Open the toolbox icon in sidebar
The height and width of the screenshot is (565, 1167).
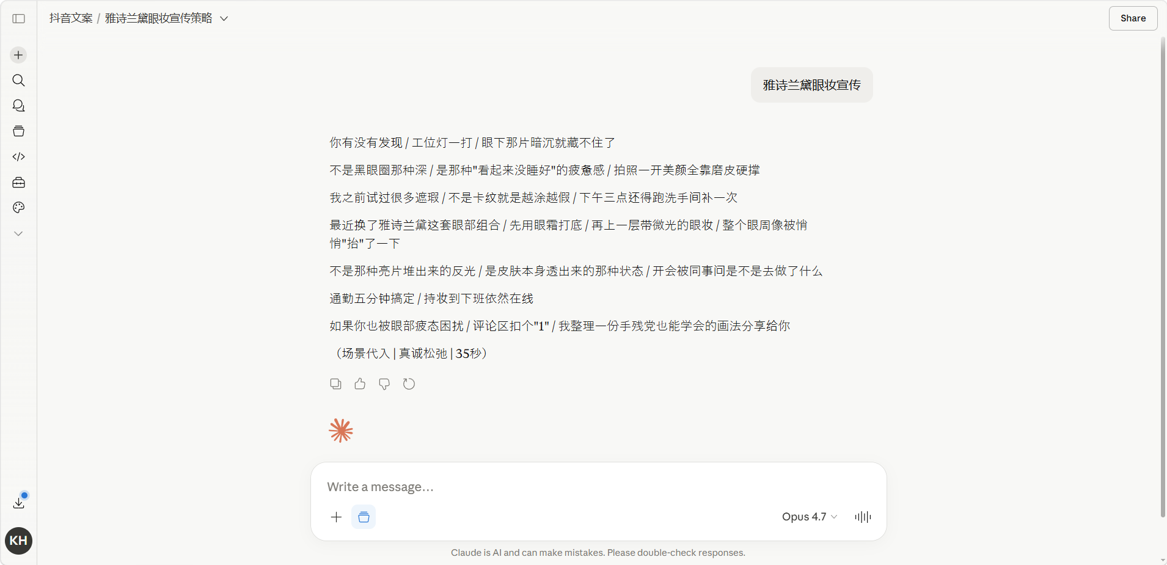(18, 183)
